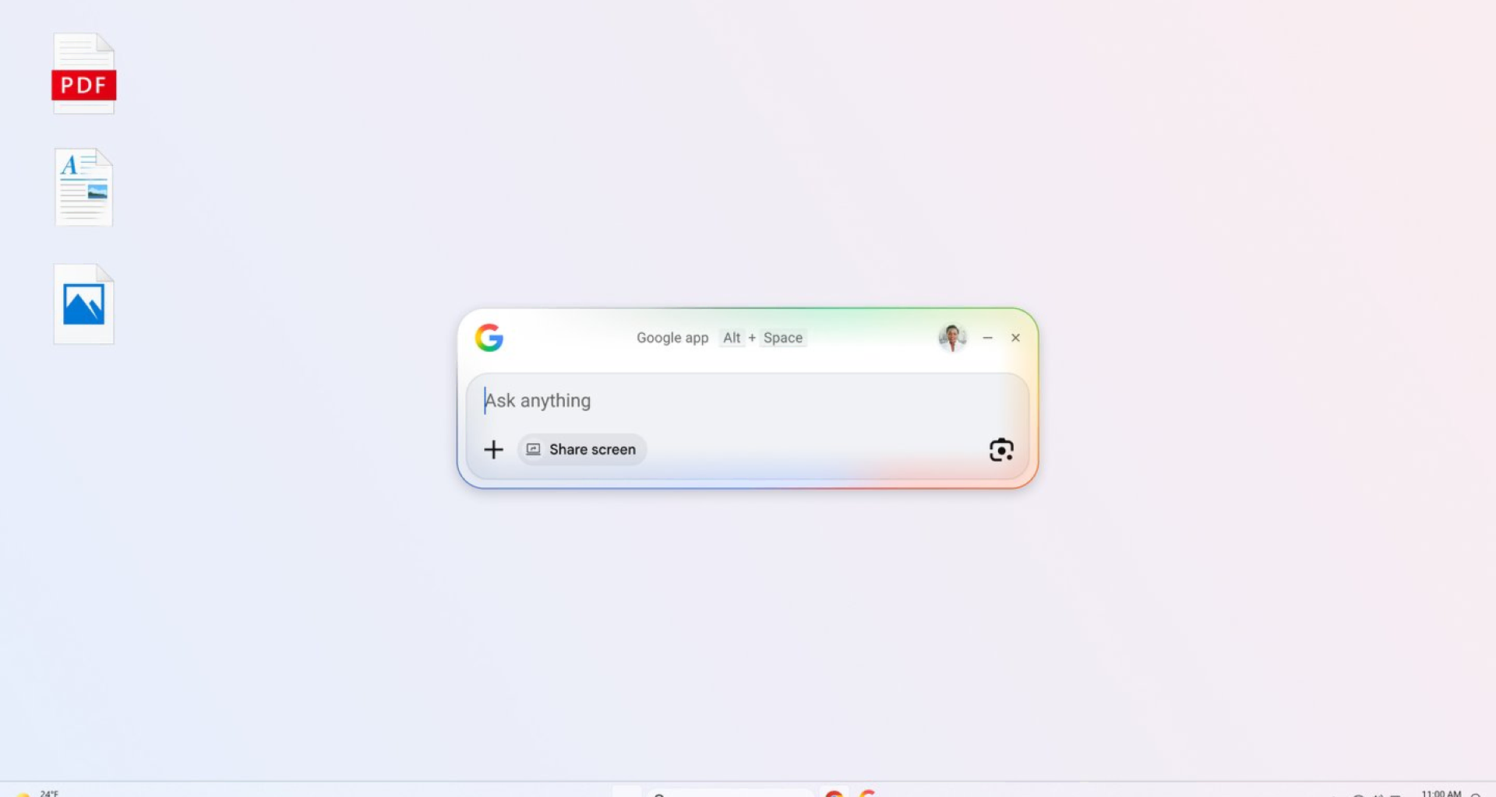The image size is (1496, 797).
Task: Click the Alt shortcut key chip
Action: [x=732, y=338]
